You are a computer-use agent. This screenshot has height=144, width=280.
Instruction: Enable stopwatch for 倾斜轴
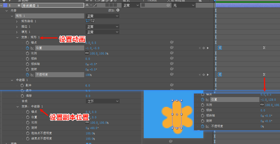(27, 64)
